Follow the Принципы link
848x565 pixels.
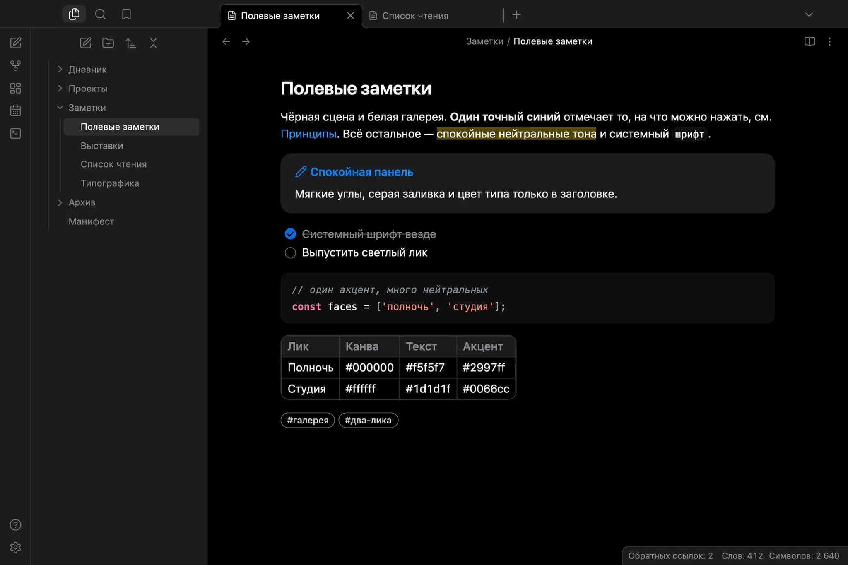coord(308,134)
